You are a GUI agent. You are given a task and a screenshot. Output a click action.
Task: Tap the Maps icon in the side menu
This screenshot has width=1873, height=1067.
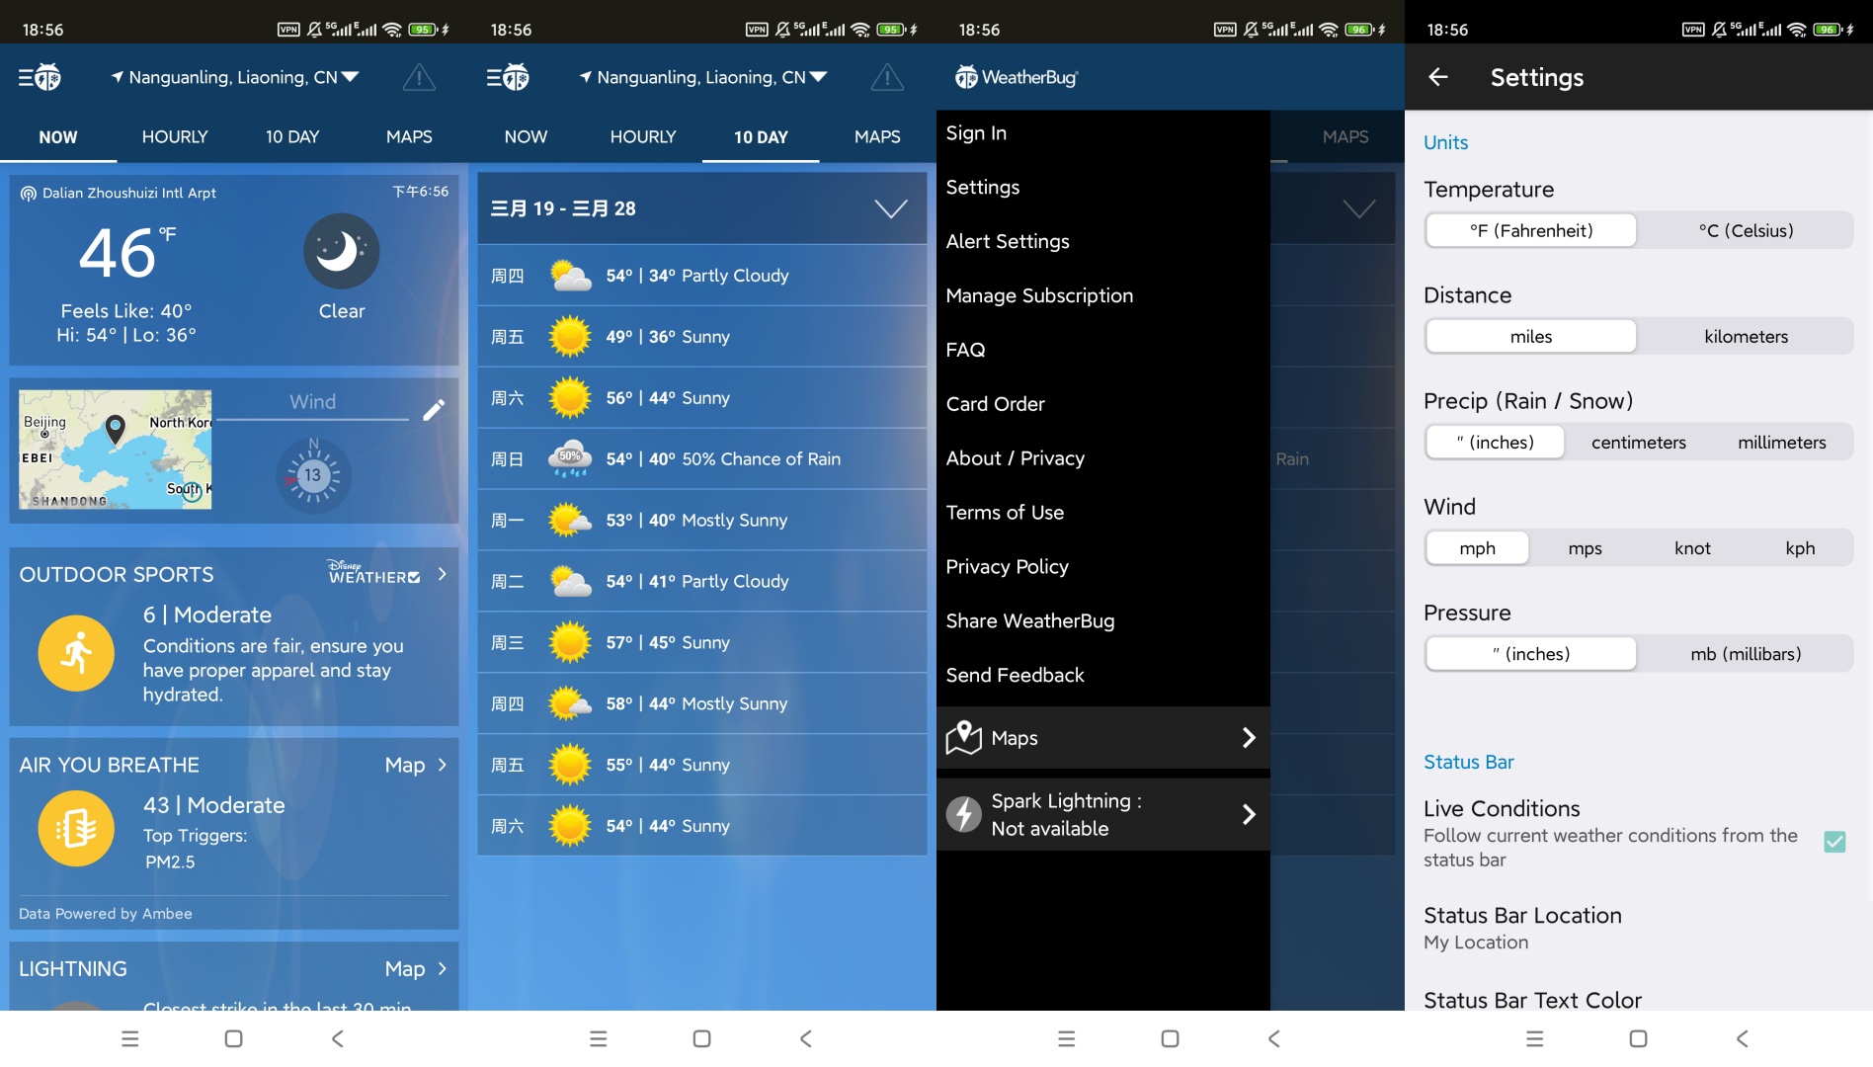(965, 737)
